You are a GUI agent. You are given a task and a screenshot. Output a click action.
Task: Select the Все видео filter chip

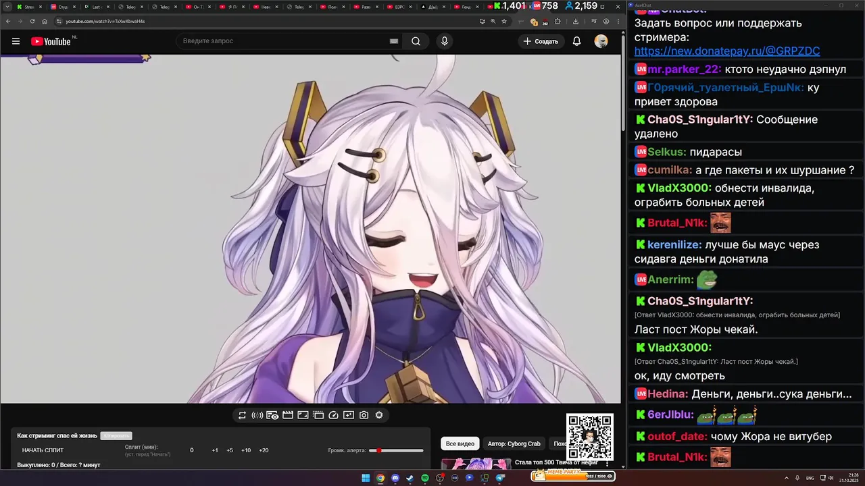tap(460, 443)
